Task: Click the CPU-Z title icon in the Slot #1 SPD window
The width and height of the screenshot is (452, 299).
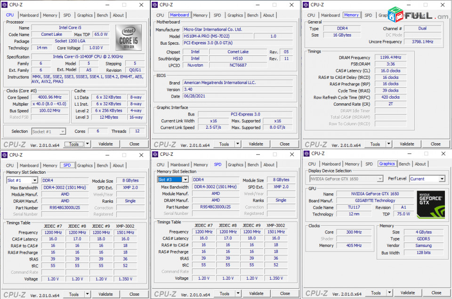Action: 4,155
